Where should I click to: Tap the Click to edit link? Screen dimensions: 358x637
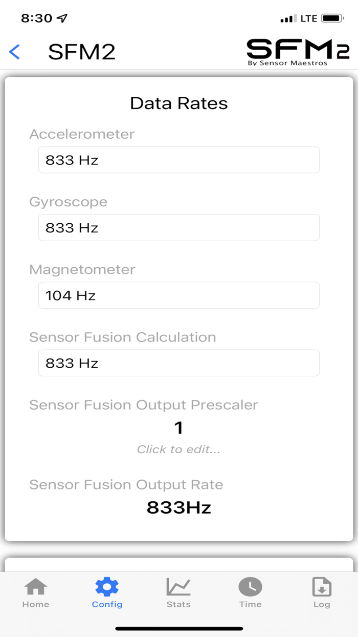tap(178, 449)
